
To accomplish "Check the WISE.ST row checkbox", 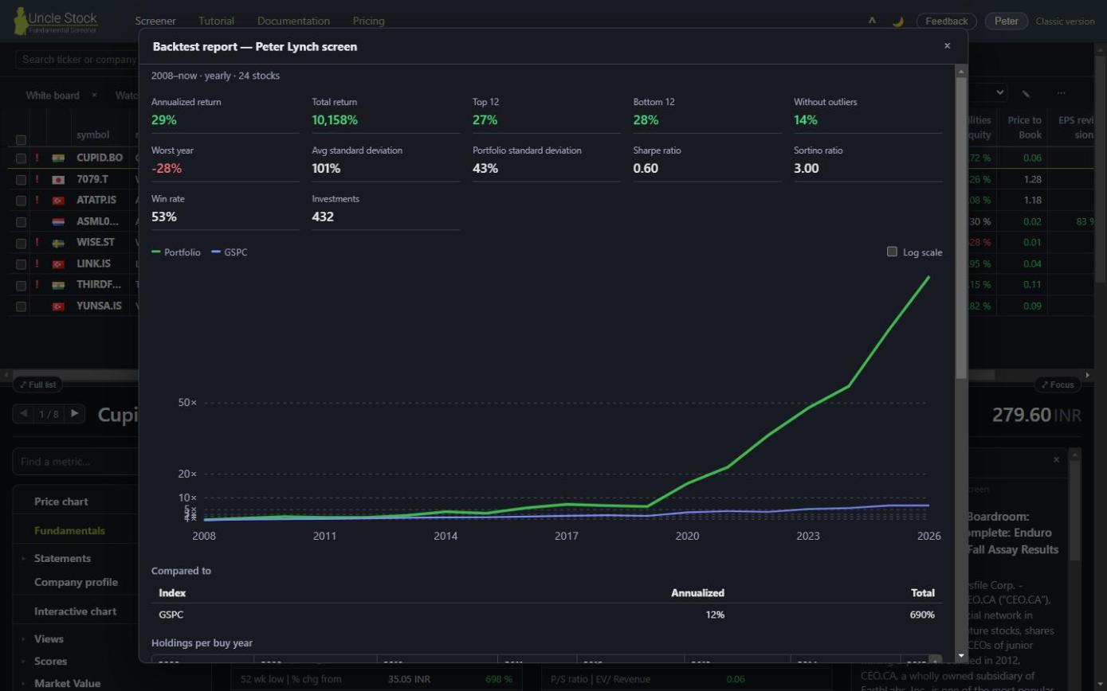I will 21,243.
